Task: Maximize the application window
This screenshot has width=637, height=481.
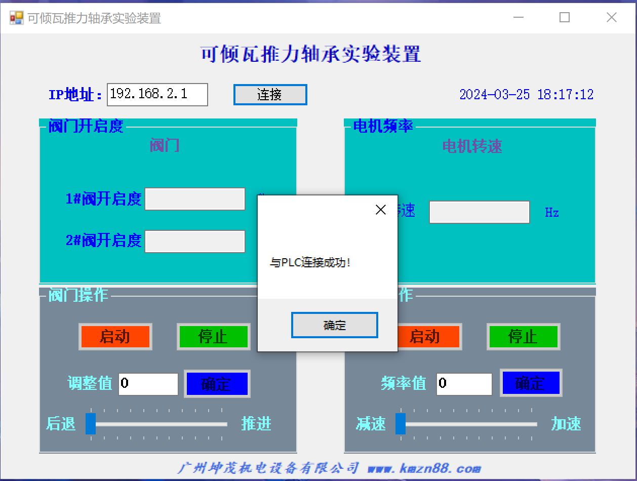Action: 565,18
